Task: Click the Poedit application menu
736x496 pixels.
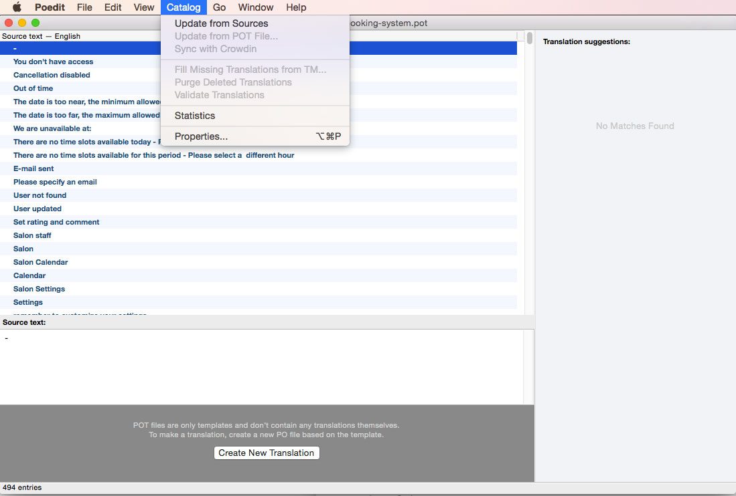Action: coord(50,7)
